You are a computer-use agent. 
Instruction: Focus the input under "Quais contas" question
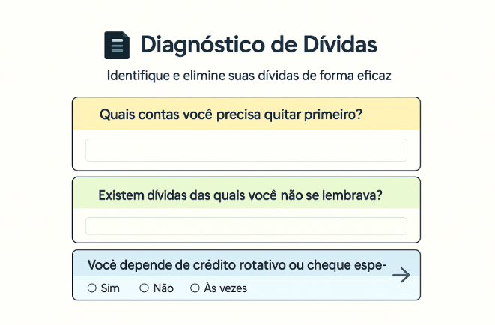point(246,150)
